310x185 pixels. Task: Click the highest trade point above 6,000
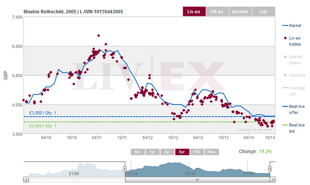coord(98,36)
